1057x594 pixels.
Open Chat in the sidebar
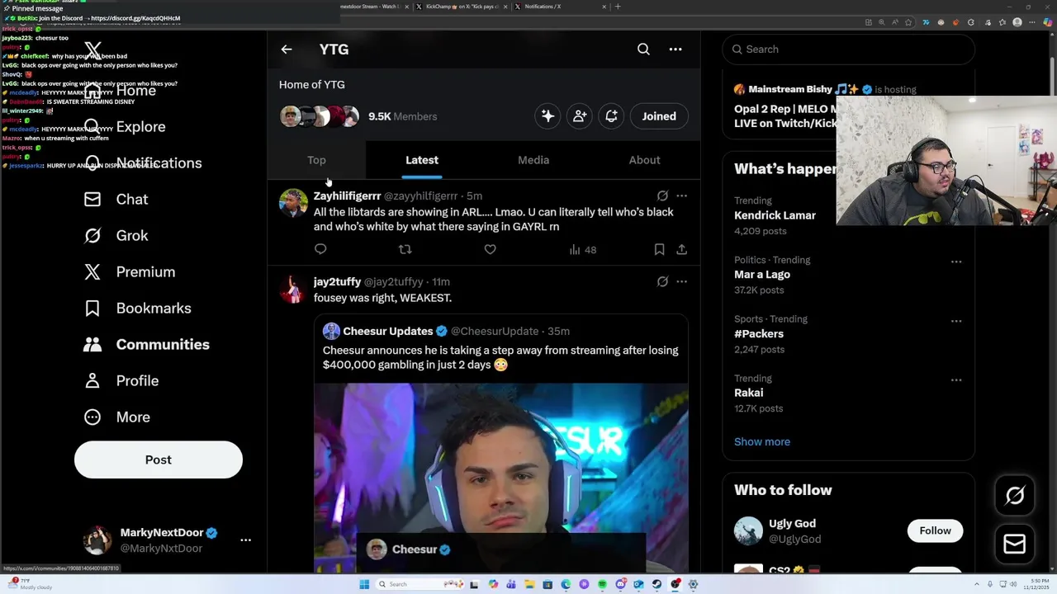click(x=116, y=200)
